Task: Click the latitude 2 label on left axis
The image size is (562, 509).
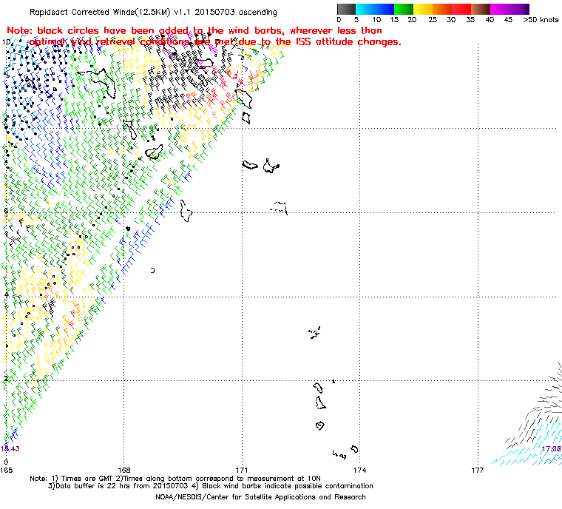Action: click(x=5, y=379)
